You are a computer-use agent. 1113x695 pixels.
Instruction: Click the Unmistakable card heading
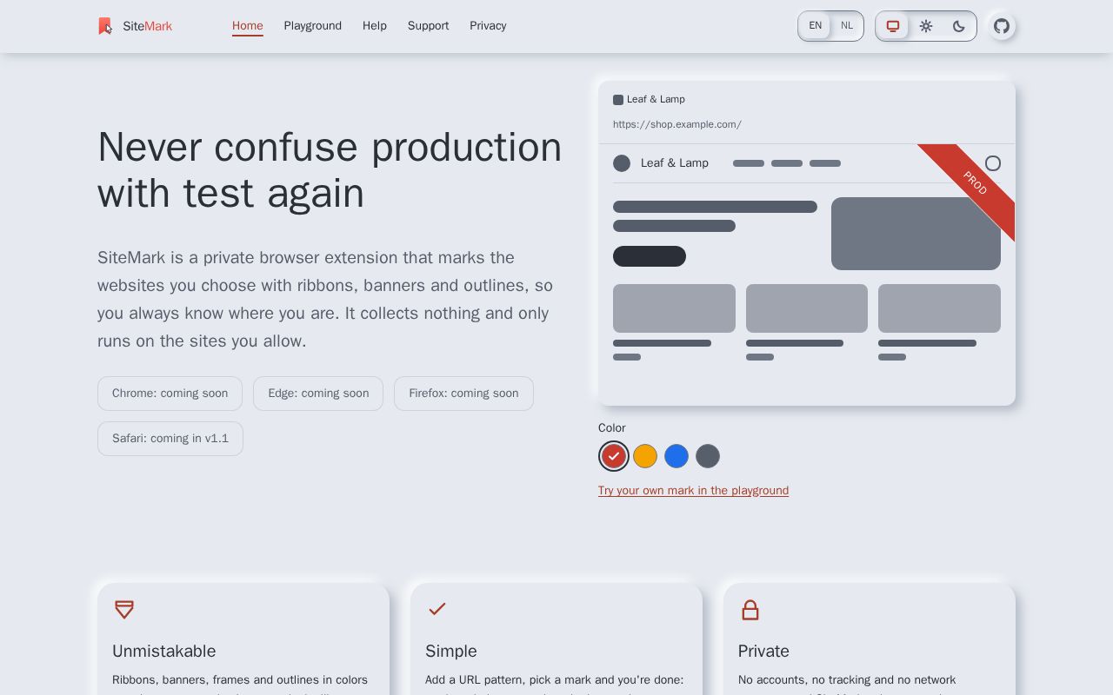[164, 651]
